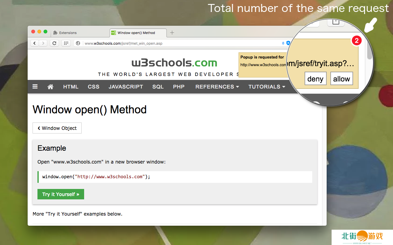393x245 pixels.
Task: Click the blue shield blocker icon
Action: [288, 43]
